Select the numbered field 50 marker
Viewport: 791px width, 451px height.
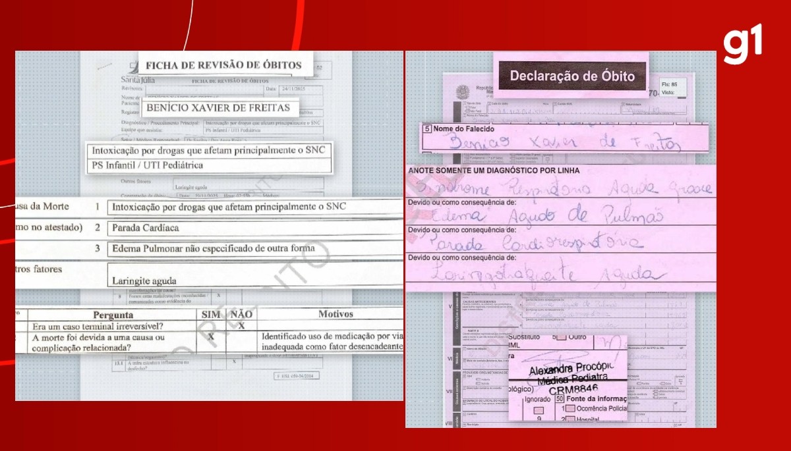[560, 399]
